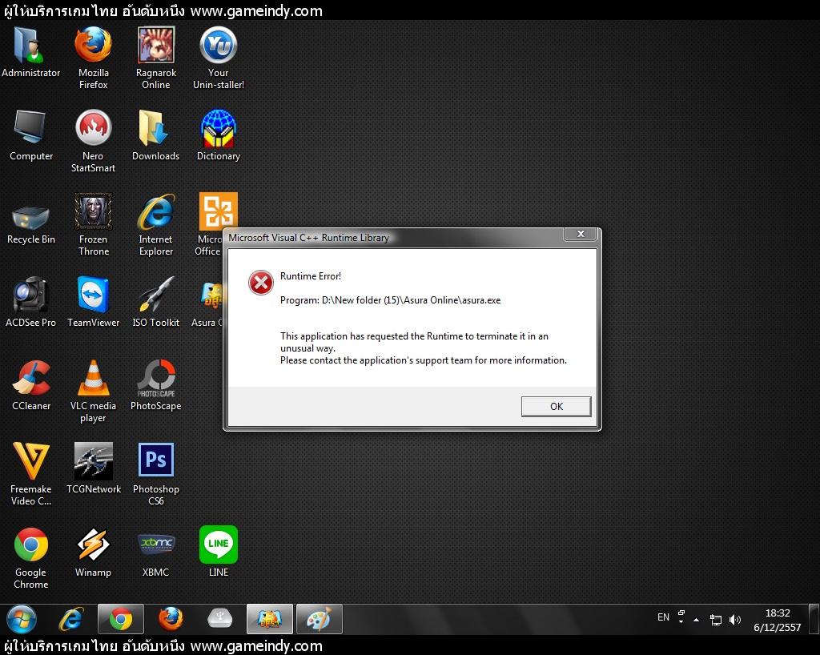Viewport: 820px width, 655px height.
Task: Show hidden tray icons arrow
Action: point(696,620)
